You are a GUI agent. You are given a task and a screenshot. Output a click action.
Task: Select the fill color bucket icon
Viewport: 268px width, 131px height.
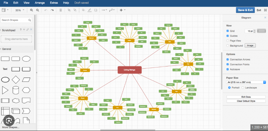83,10
